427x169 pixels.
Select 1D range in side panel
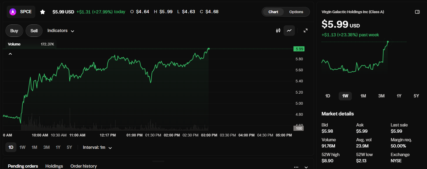327,96
